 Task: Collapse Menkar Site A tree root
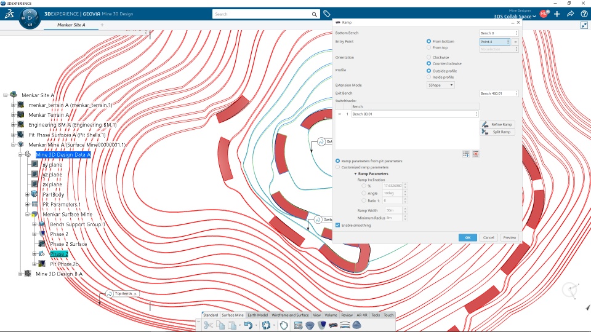pyautogui.click(x=6, y=95)
